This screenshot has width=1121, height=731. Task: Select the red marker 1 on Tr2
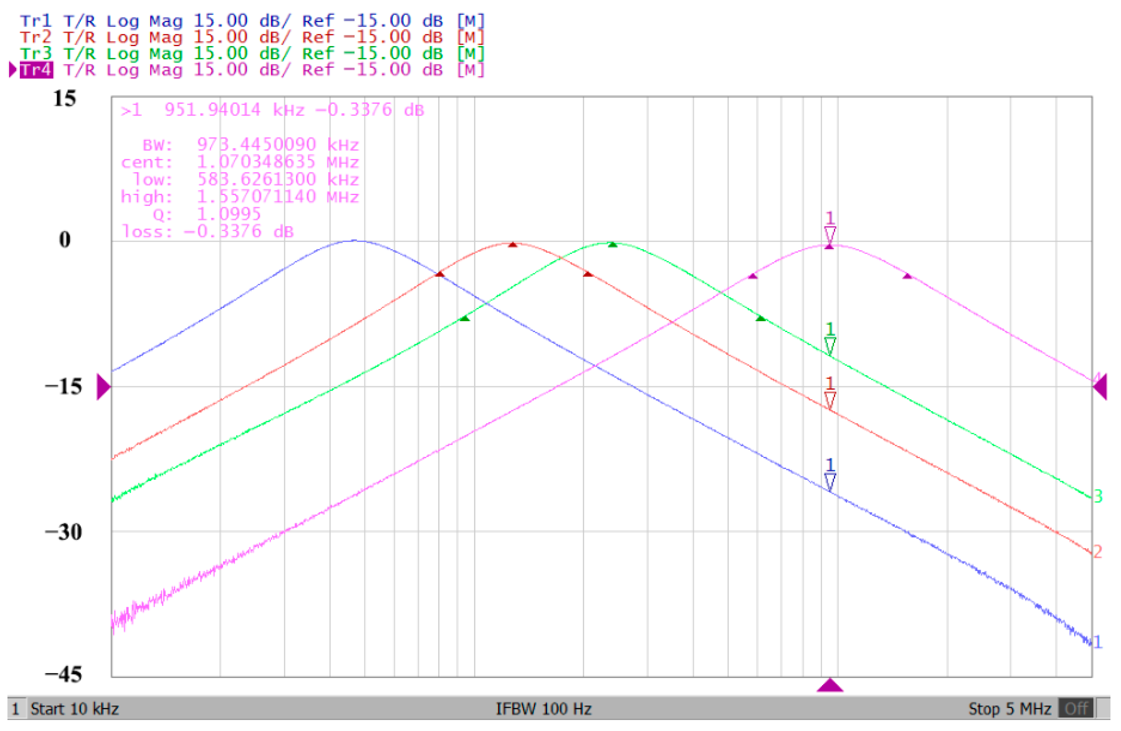coord(829,400)
